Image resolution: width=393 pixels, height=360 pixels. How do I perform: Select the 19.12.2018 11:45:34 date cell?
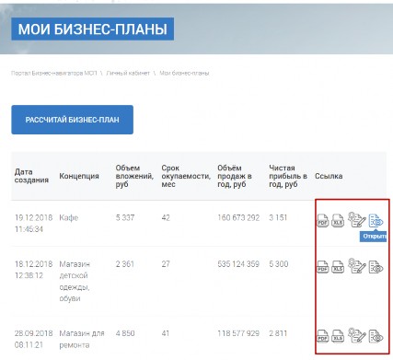[x=33, y=224]
